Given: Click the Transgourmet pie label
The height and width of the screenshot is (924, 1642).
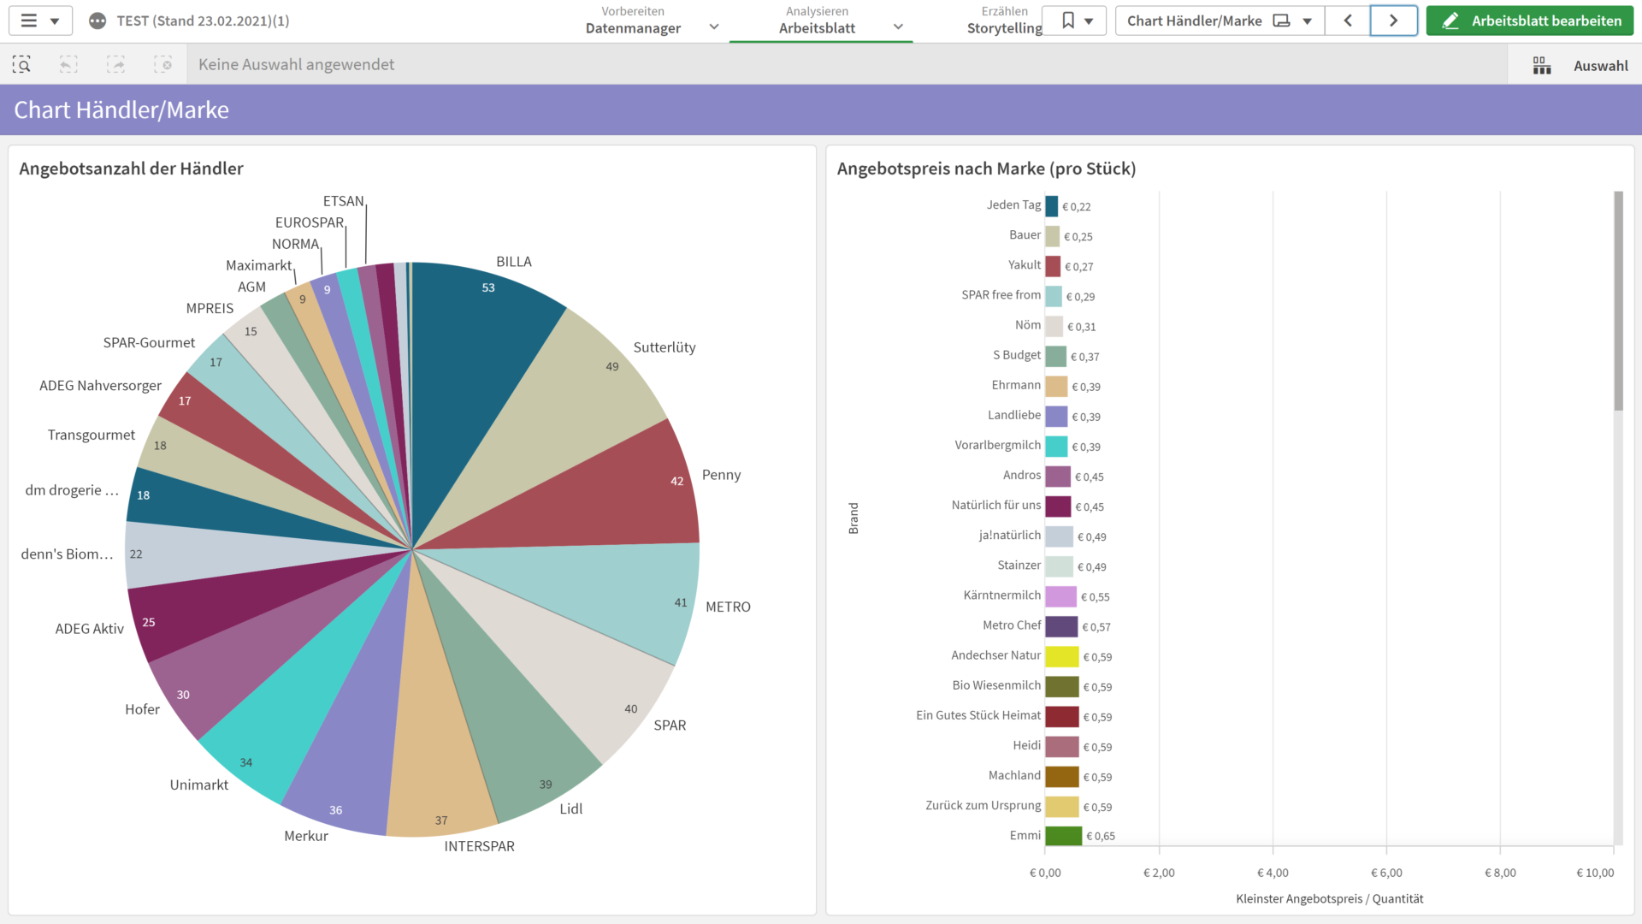Looking at the screenshot, I should pos(91,435).
